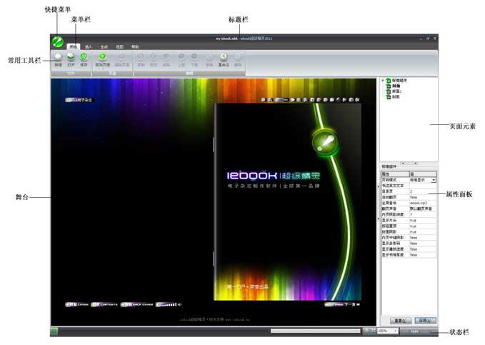Click the 应用 button in property panel
This screenshot has height=345, width=485.
[x=425, y=320]
